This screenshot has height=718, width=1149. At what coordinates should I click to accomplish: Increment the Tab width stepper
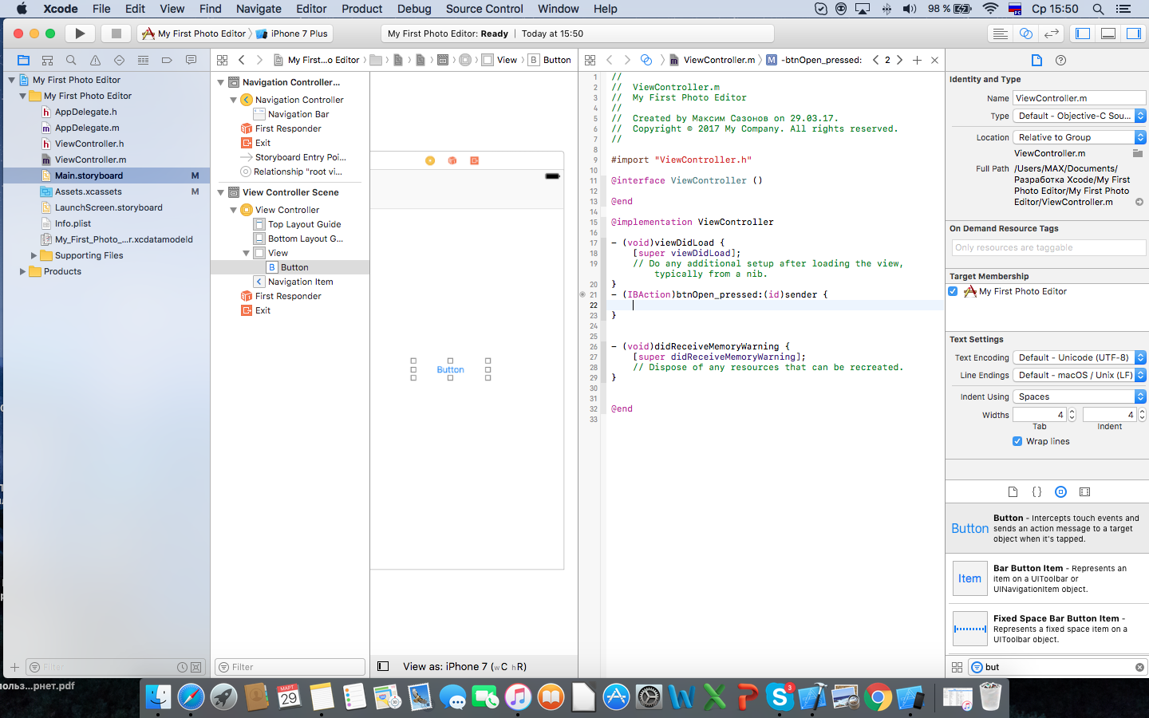tap(1072, 412)
